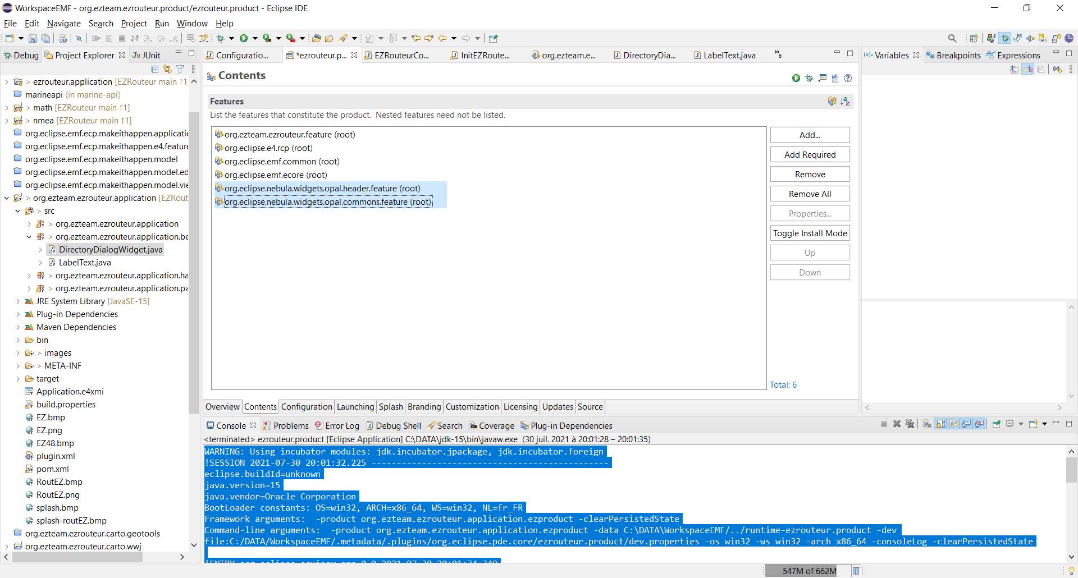Click the add required features icon in the Features header
Screen dimensions: 1078x578
[832, 102]
